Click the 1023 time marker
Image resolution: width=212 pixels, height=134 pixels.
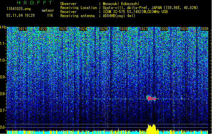pos(63,29)
